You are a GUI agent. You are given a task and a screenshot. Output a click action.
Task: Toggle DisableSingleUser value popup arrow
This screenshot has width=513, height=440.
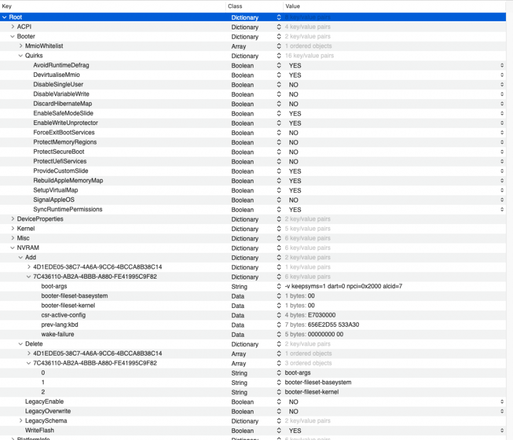pos(502,84)
